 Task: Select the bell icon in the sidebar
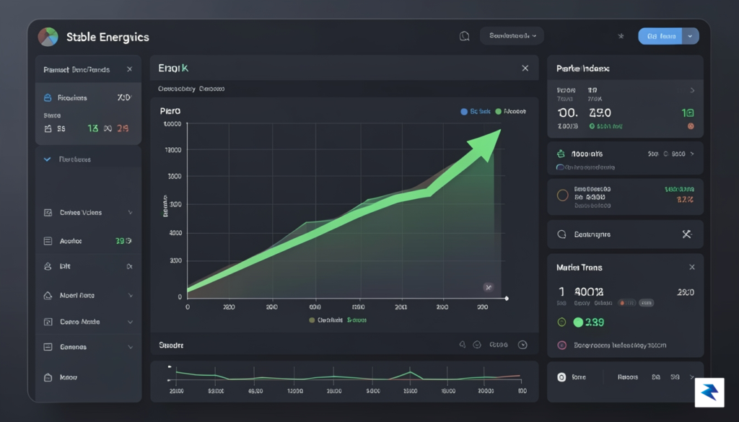click(x=48, y=295)
